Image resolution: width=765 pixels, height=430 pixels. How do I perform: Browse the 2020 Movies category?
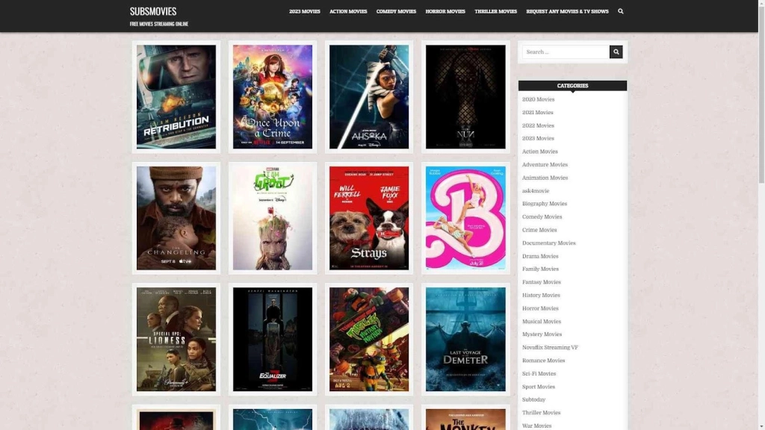[x=539, y=99]
